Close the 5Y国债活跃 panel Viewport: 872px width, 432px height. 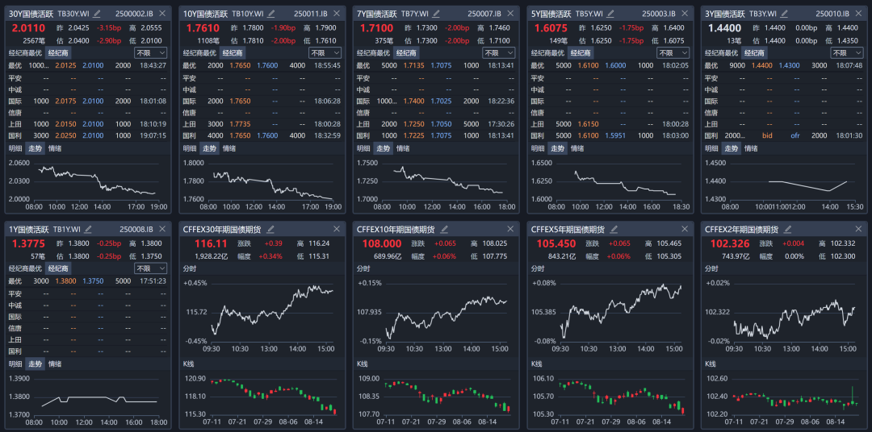pyautogui.click(x=684, y=13)
